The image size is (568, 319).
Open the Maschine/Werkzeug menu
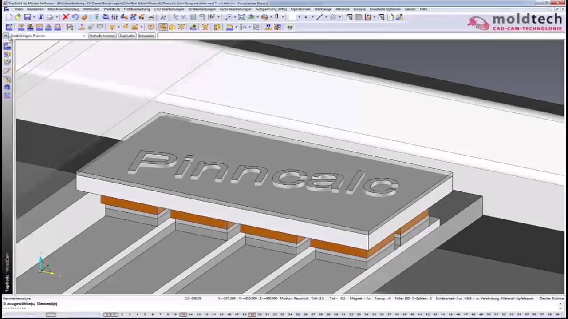(x=63, y=9)
